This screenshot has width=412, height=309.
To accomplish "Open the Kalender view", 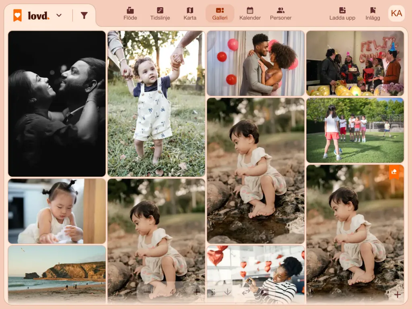I will coord(250,14).
